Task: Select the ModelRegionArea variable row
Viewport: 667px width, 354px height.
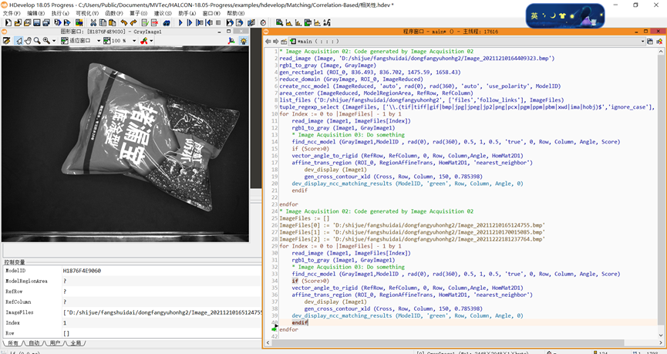Action: (x=132, y=281)
